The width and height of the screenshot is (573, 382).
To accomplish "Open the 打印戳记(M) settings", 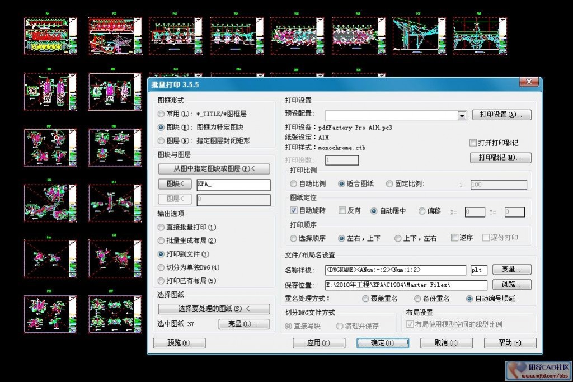I will (x=501, y=158).
